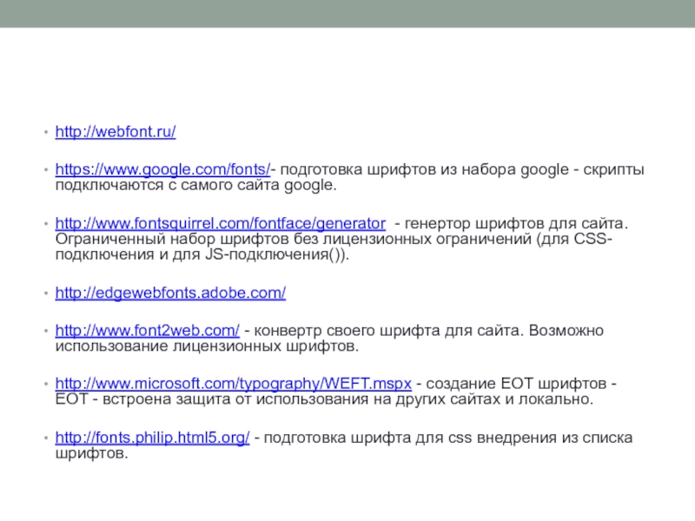
Task: Open the font2web.com link
Action: tap(148, 331)
